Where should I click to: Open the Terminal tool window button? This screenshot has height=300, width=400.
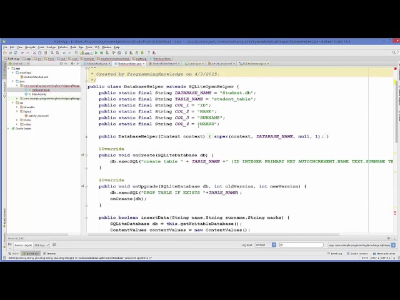point(50,254)
